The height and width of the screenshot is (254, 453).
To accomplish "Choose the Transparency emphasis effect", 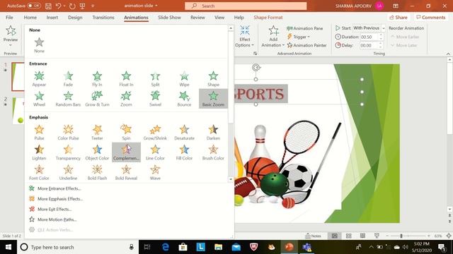I will point(68,152).
